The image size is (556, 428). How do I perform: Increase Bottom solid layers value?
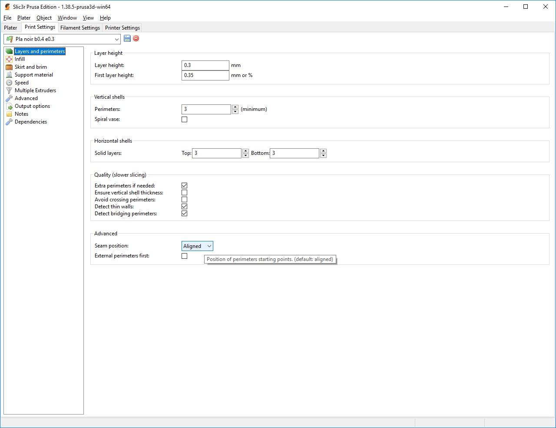[323, 151]
